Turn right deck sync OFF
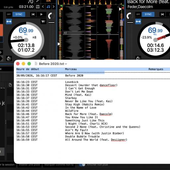The image size is (170, 170). [x=138, y=14]
